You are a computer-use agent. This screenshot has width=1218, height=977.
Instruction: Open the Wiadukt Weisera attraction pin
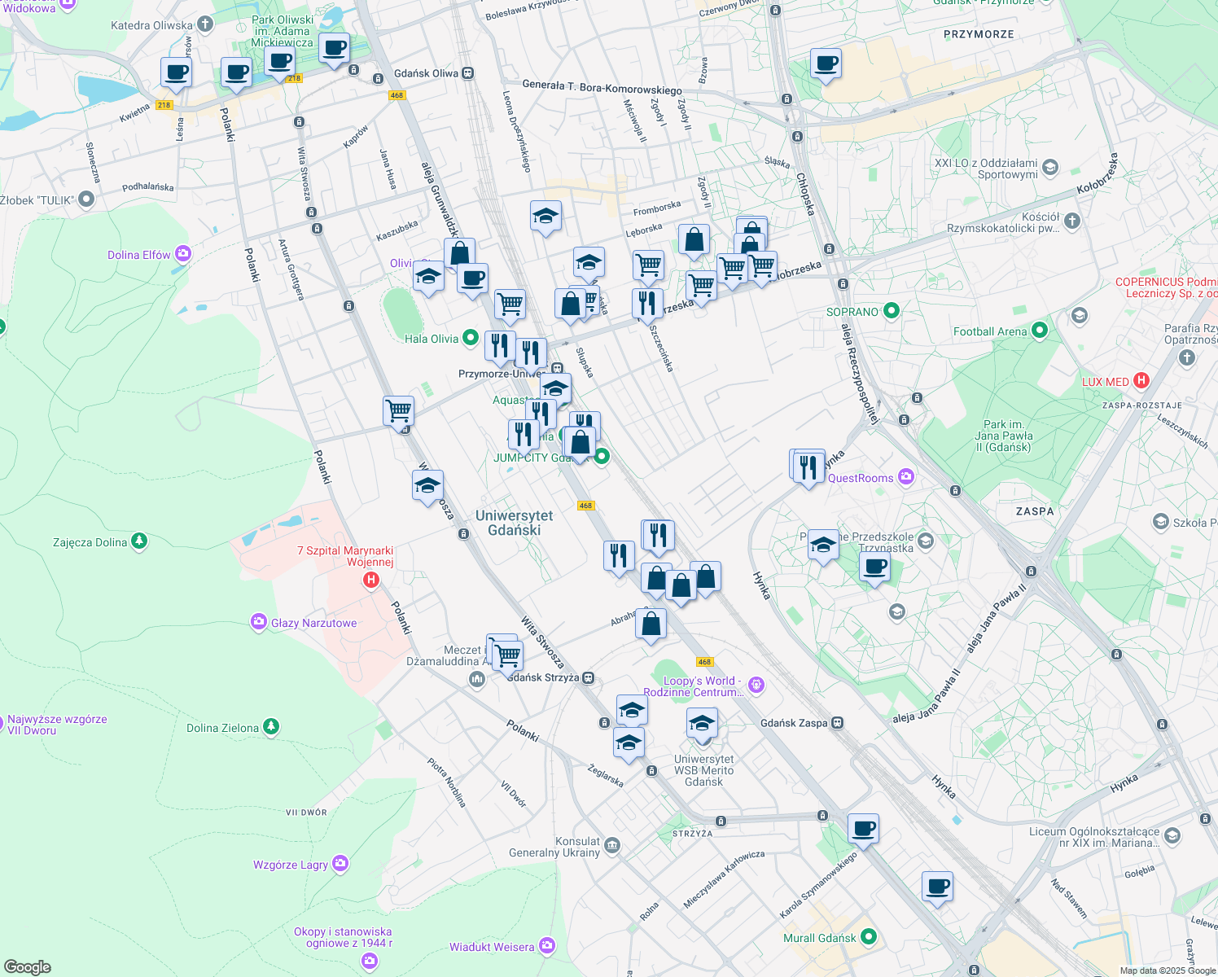point(546,946)
